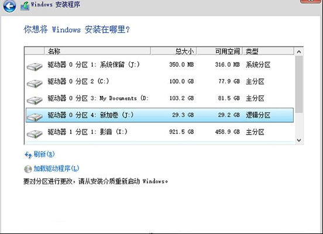Sort by the 类型 column header

pyautogui.click(x=268, y=51)
